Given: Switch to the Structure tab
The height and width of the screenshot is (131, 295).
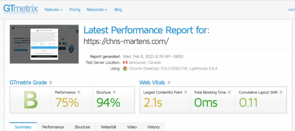Looking at the screenshot, I should coord(82,127).
